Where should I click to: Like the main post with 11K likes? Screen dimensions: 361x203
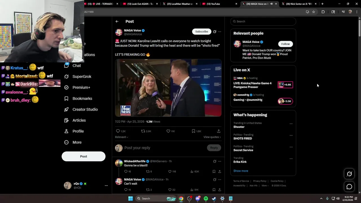171,131
